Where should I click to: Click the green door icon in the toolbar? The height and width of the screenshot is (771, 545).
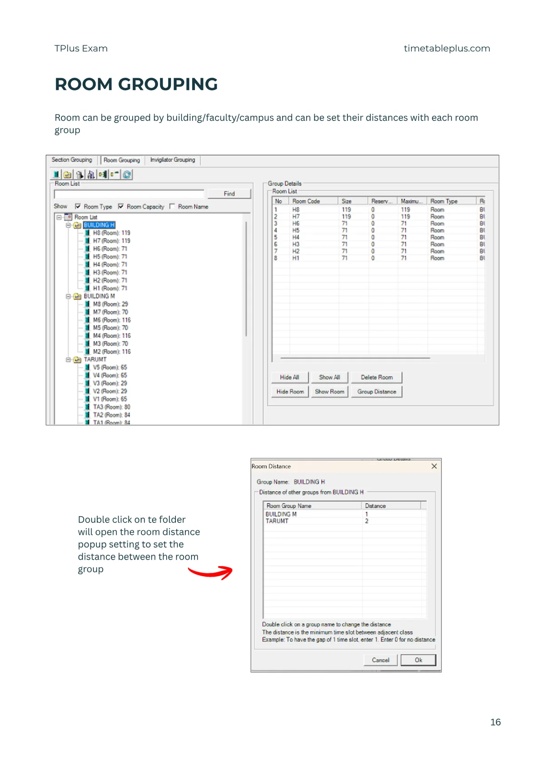(x=56, y=174)
